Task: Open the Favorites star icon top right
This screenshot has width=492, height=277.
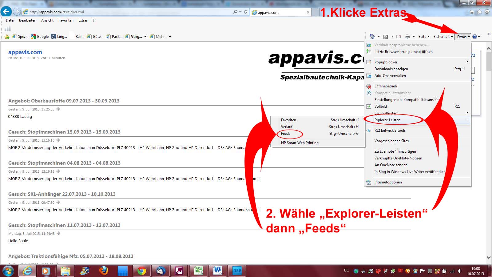Action: point(479,12)
